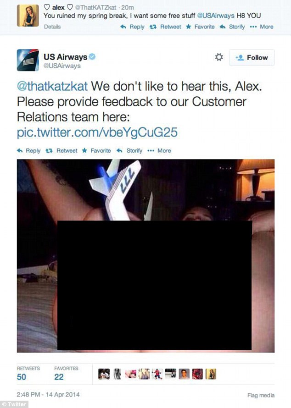Expand More menu under US Airways tweet
Viewport: 291px width, 408px height.
pyautogui.click(x=159, y=151)
